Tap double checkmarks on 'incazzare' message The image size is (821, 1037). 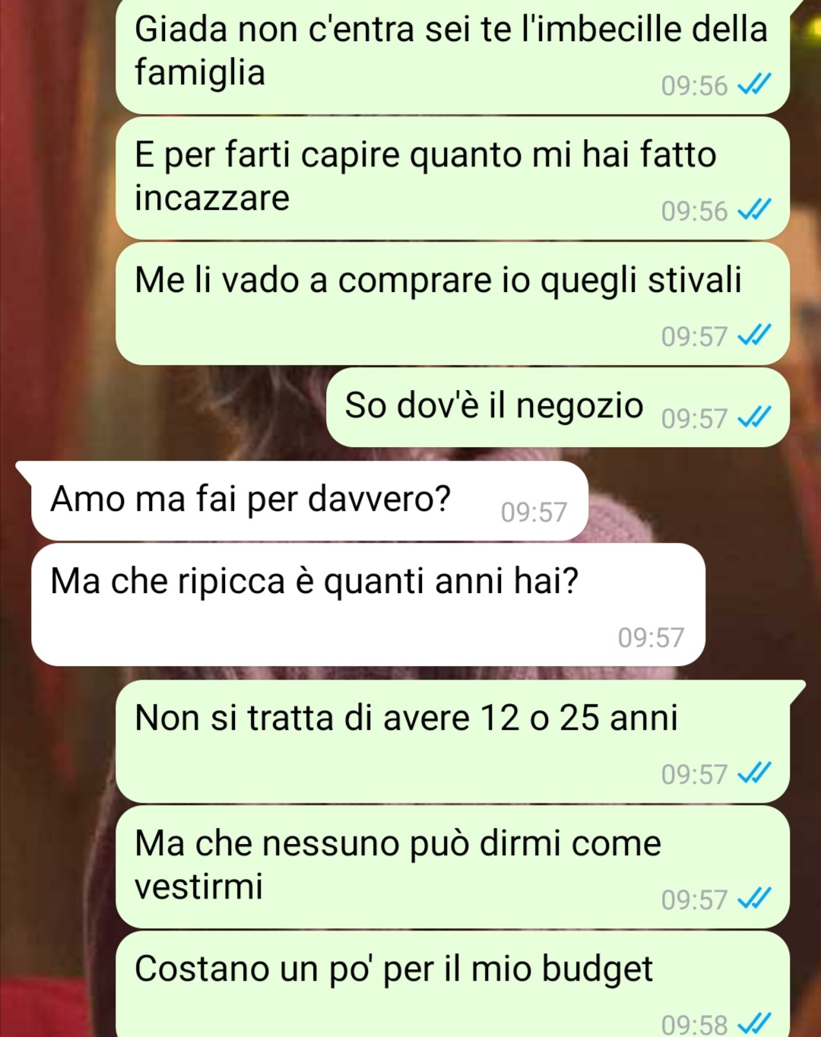click(x=755, y=210)
